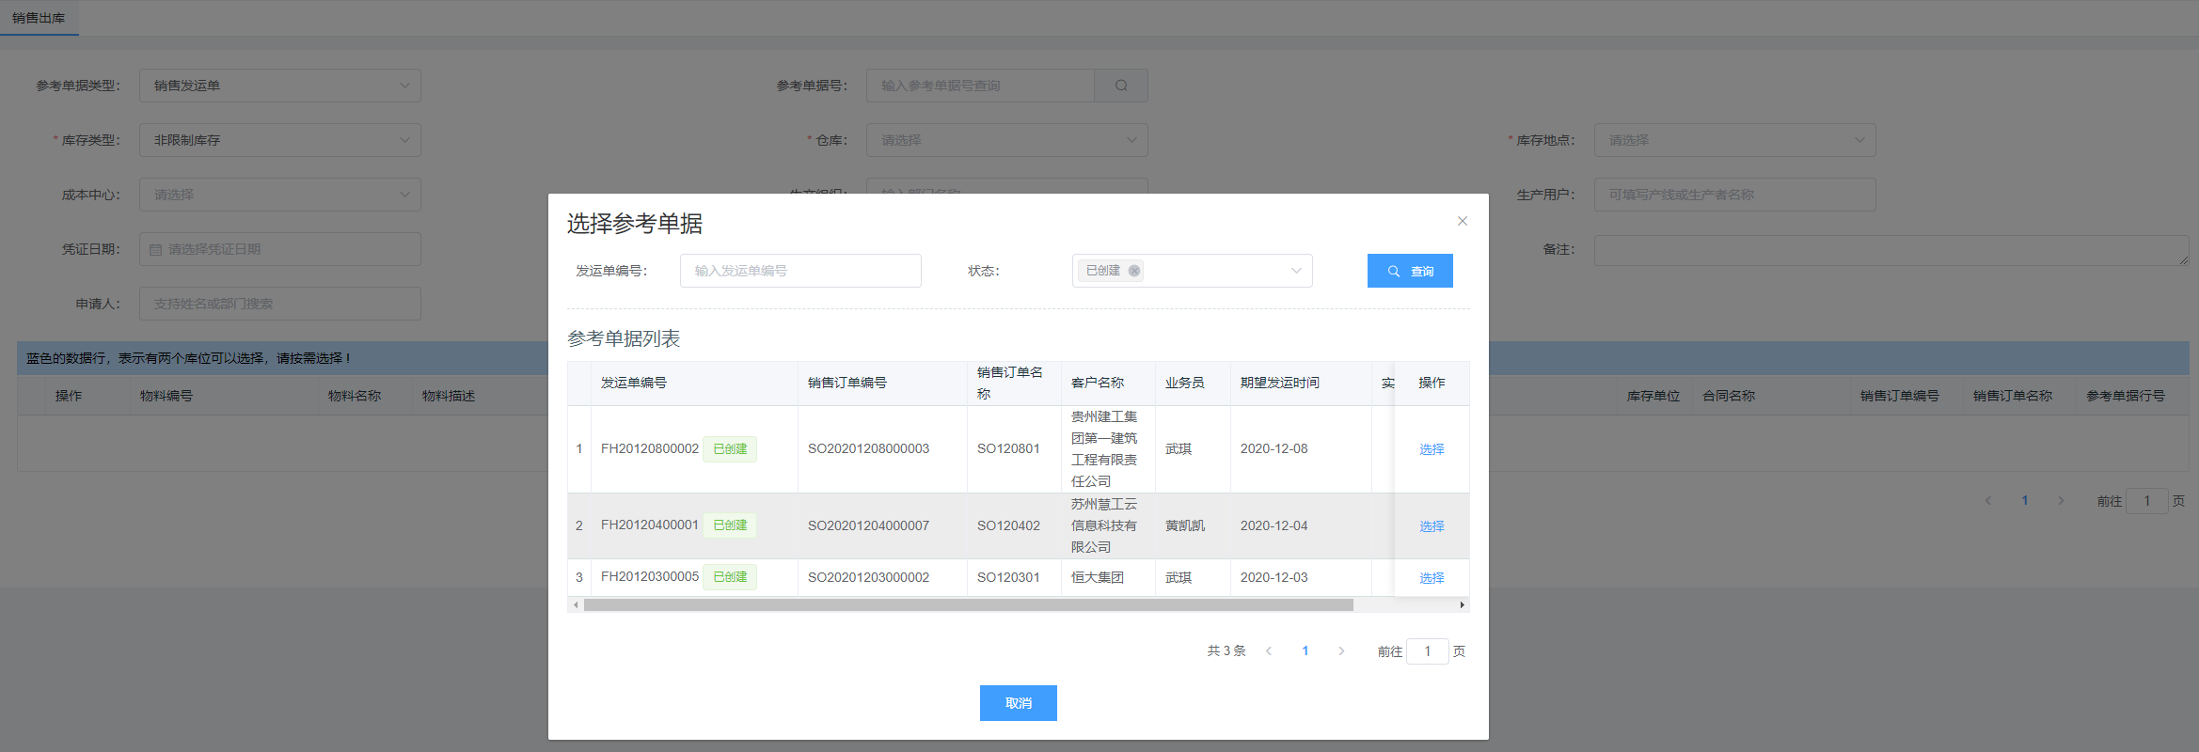Remove the 已创建 status tag
This screenshot has height=752, width=2199.
click(1134, 271)
